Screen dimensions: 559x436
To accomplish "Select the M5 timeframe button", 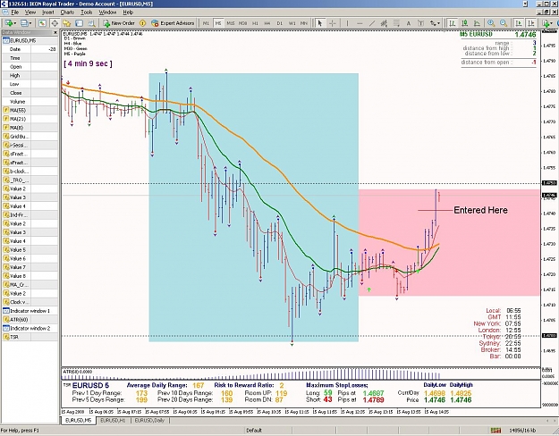I will point(218,23).
